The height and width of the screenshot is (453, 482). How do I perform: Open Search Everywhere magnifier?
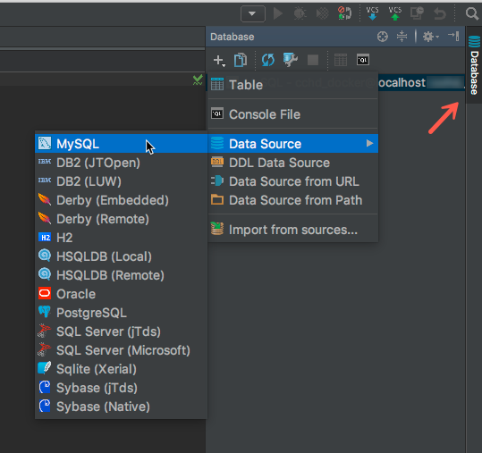click(x=472, y=13)
